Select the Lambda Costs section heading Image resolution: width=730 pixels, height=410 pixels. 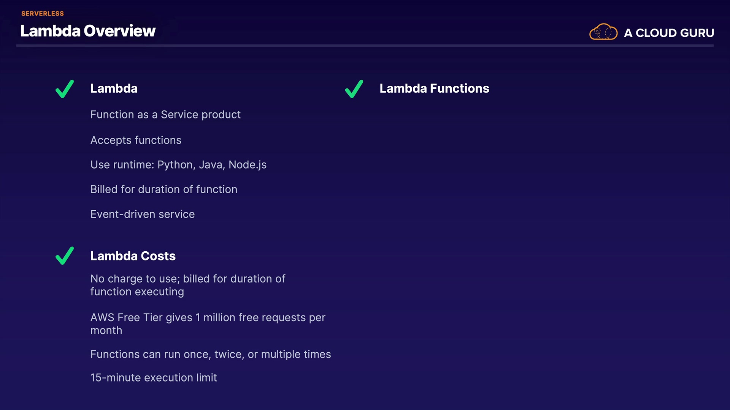pyautogui.click(x=133, y=256)
